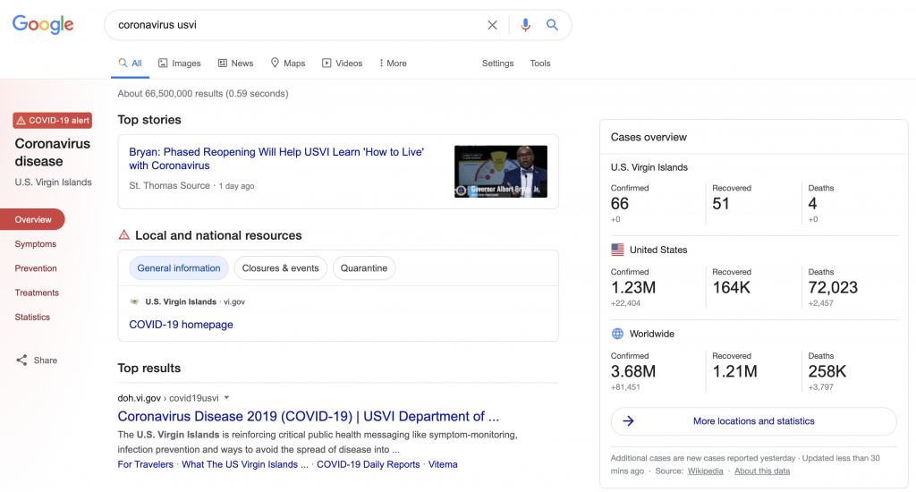Select the Overview sidebar item
Screen dimensions: 916x492
[33, 219]
